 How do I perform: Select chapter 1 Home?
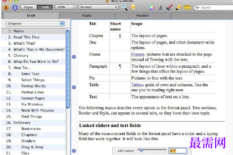coord(34,31)
